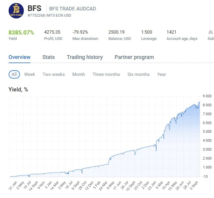Click the 23 Jan x-axis label
The height and width of the screenshot is (198, 214).
coord(152,185)
